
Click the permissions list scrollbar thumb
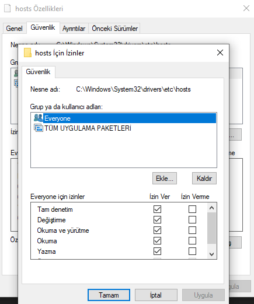(x=212, y=228)
